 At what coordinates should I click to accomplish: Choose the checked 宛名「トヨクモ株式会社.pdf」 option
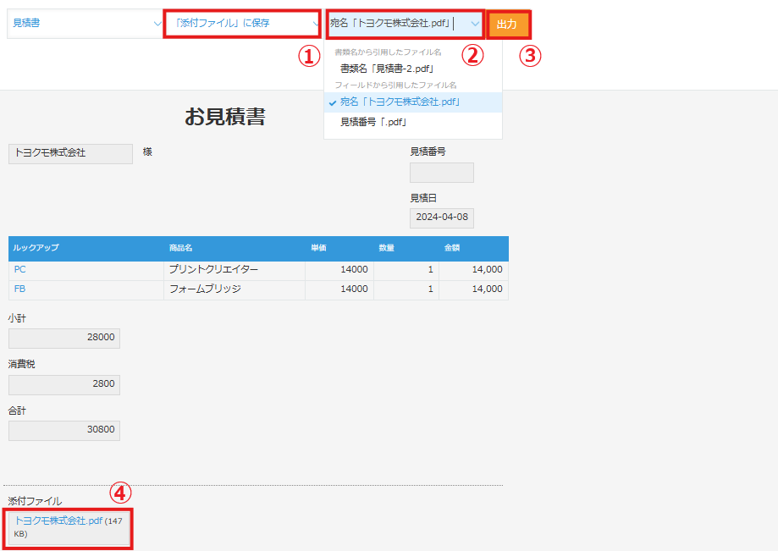pos(413,102)
